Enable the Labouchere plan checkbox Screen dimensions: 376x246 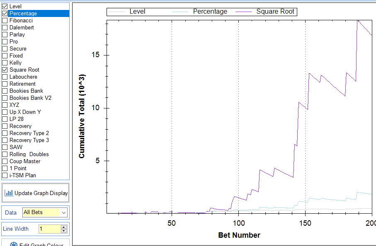click(x=5, y=77)
